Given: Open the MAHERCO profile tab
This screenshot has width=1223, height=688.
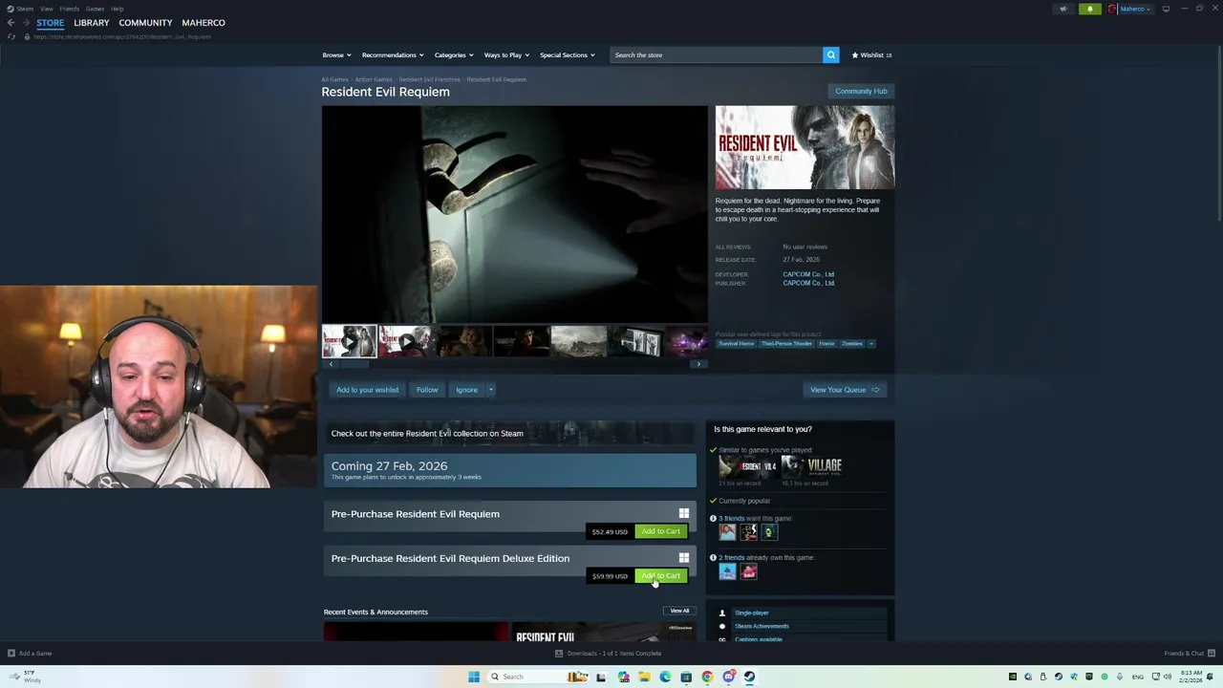Looking at the screenshot, I should (x=204, y=23).
